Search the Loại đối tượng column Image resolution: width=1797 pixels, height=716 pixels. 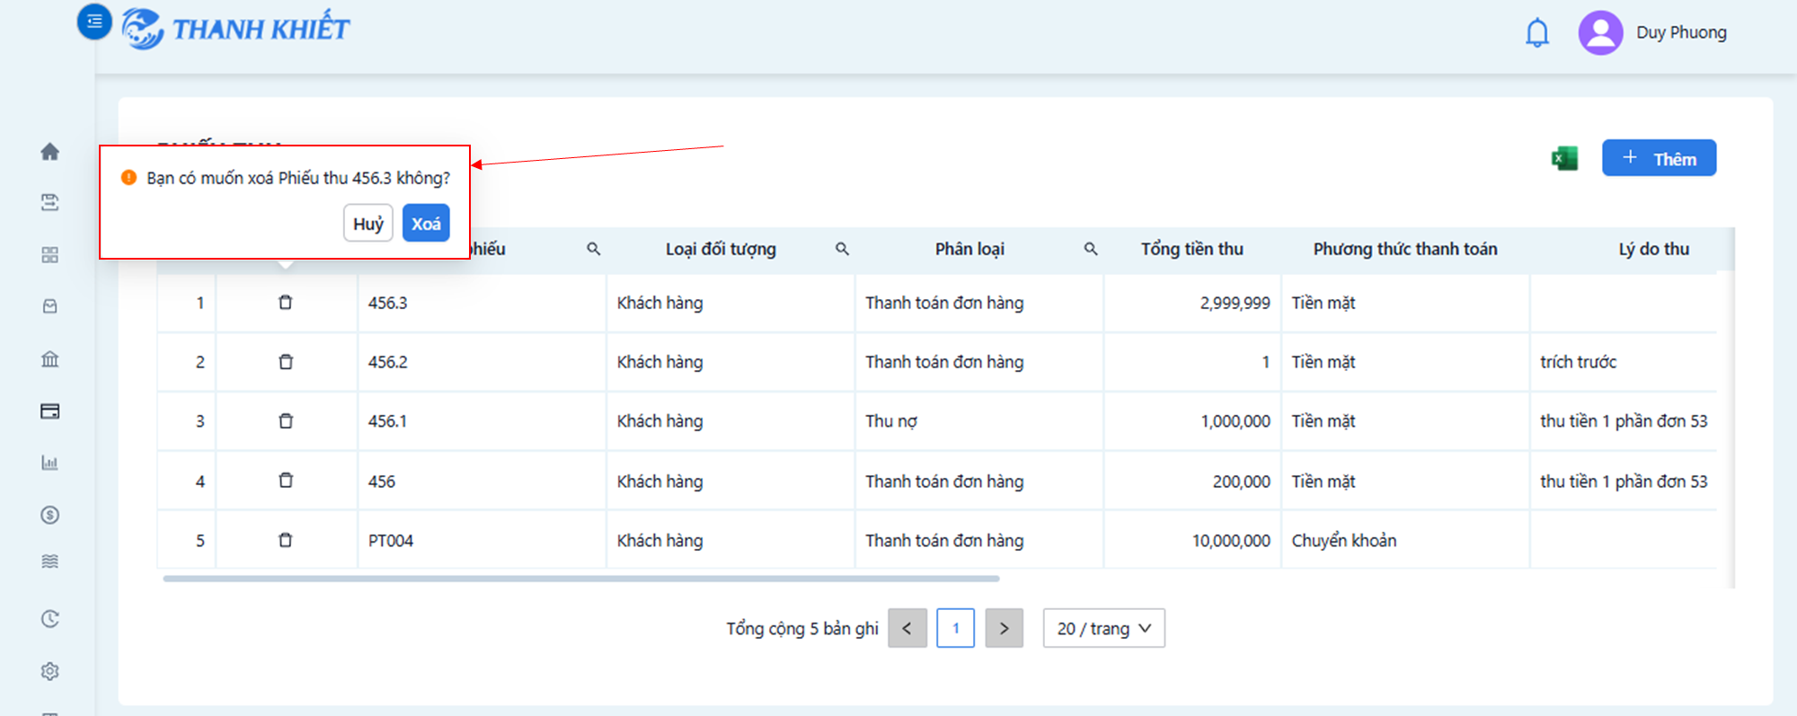842,249
